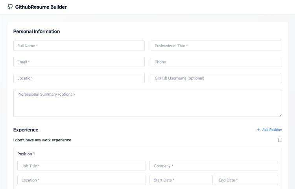Grab the summary textarea resize handle
The height and width of the screenshot is (189, 295).
pyautogui.click(x=280, y=115)
